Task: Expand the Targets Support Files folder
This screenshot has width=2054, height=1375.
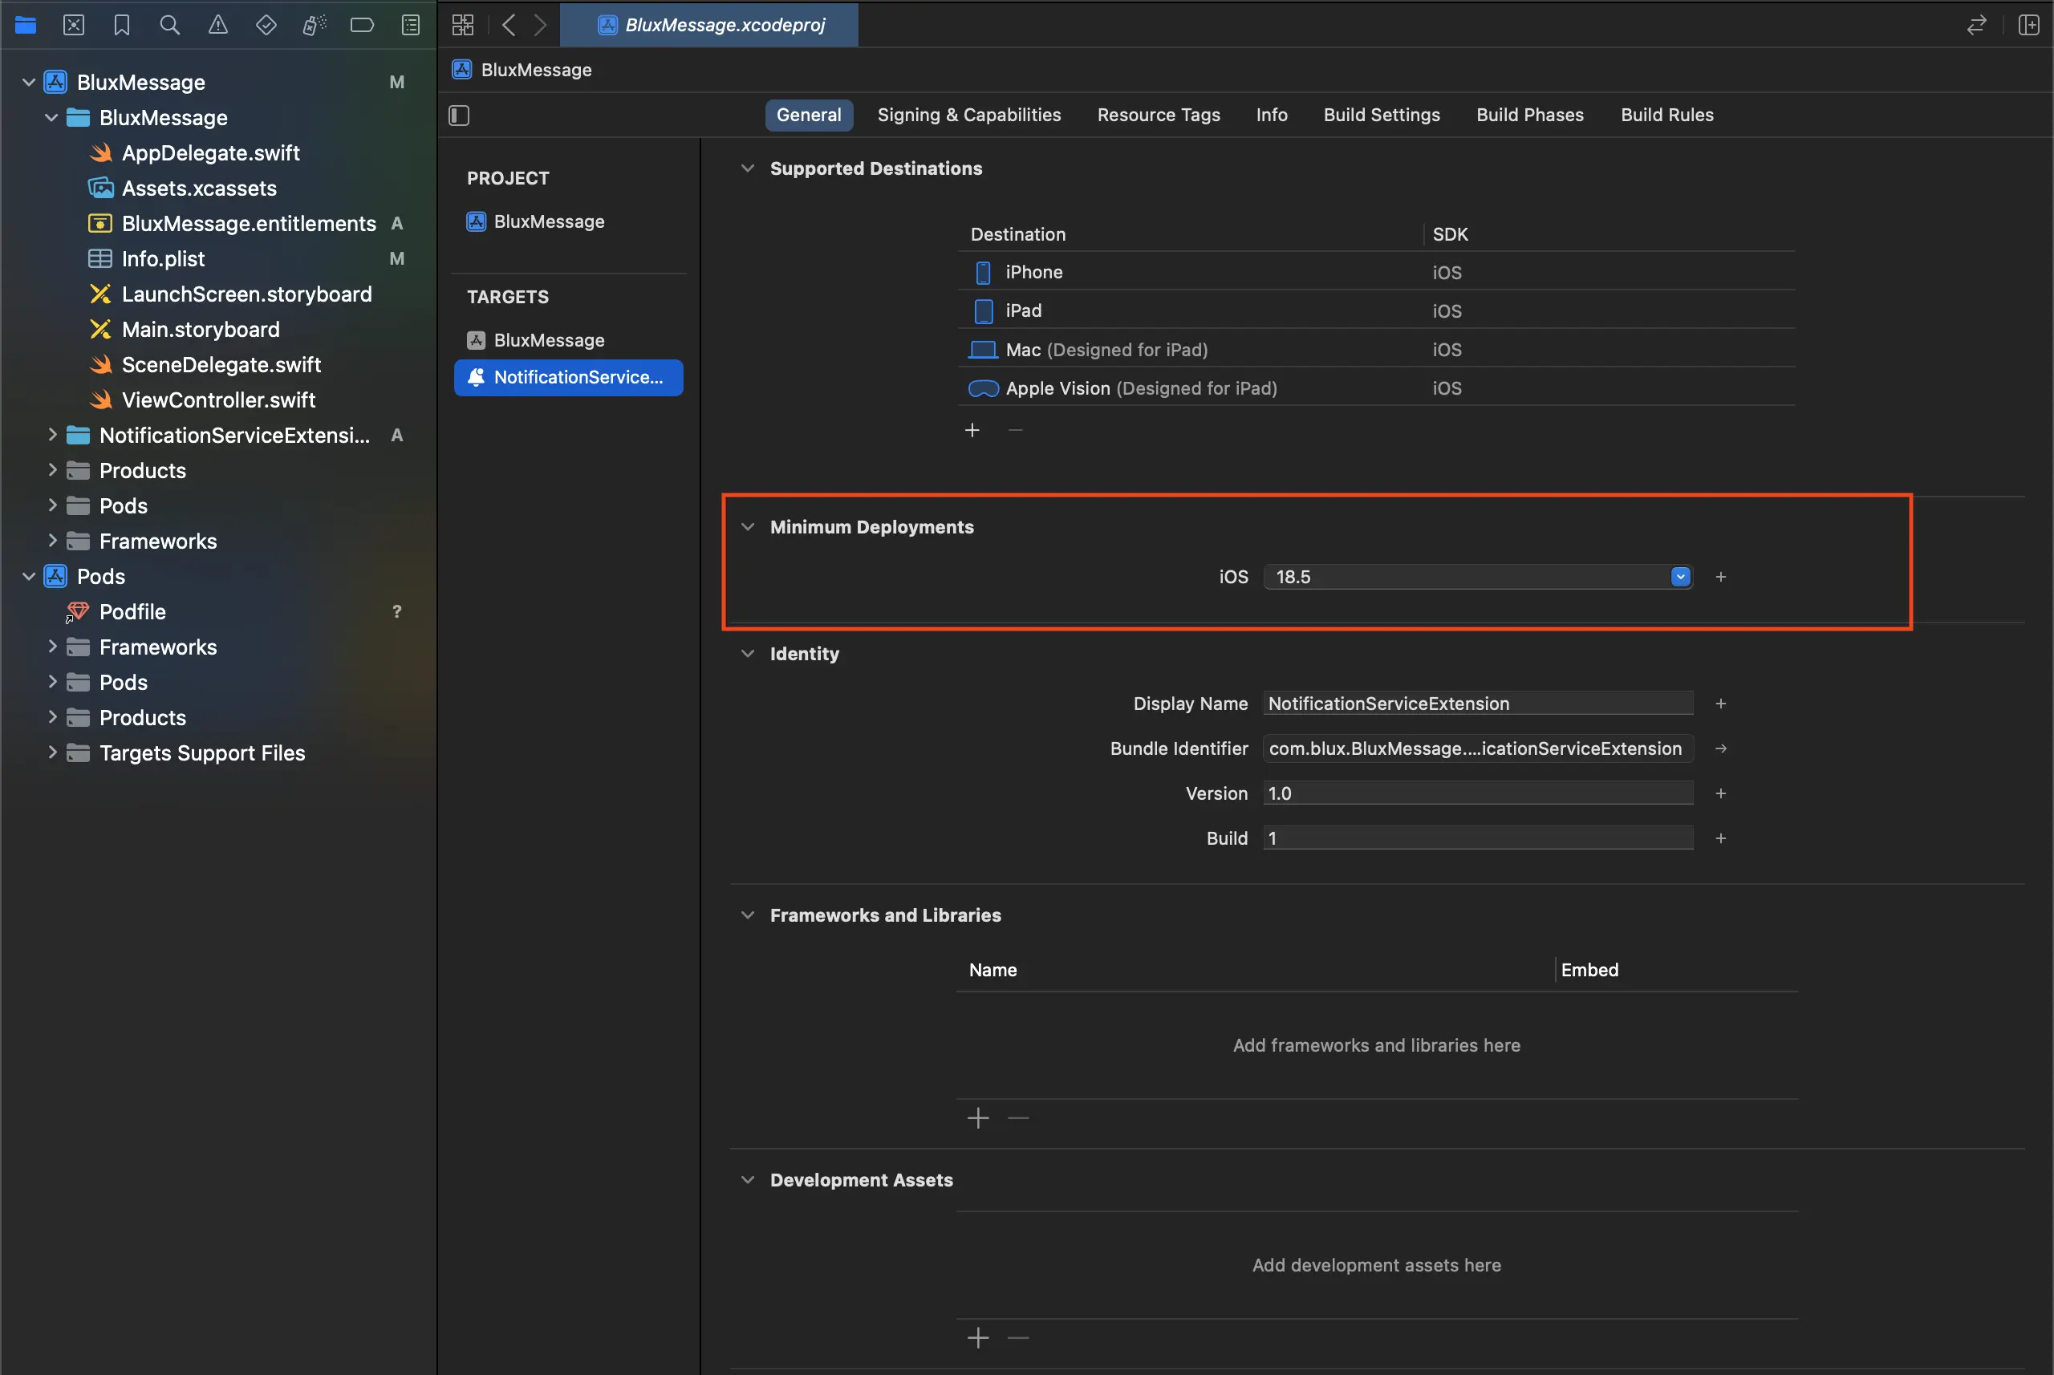Action: tap(51, 752)
